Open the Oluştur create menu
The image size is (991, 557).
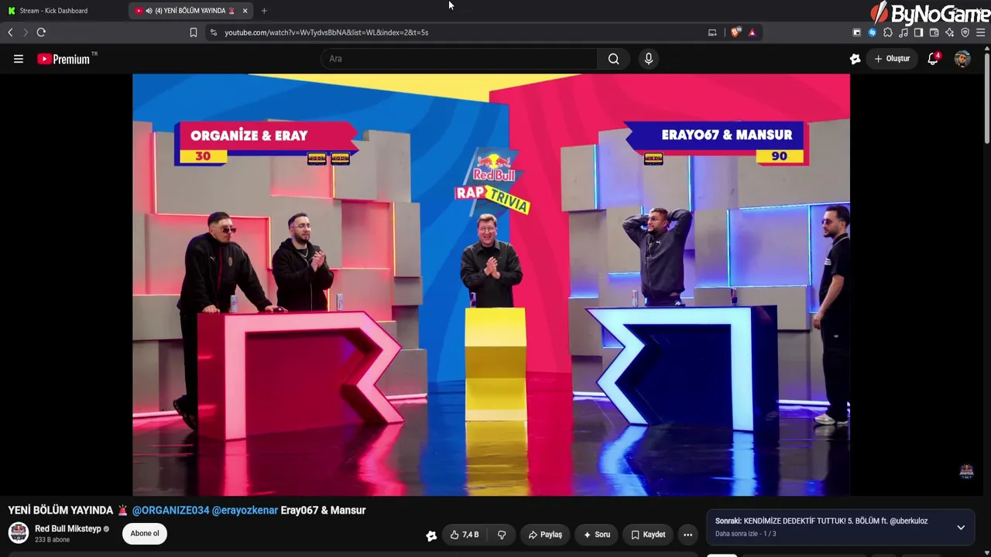coord(892,59)
